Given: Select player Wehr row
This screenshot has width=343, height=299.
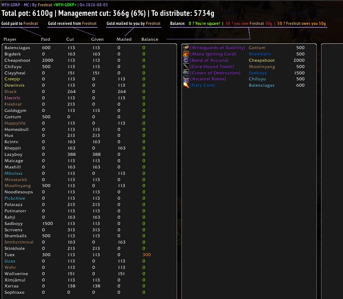Looking at the screenshot, I should coord(89,267).
